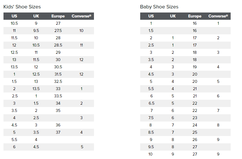Click the US column header in Kids' table
The width and height of the screenshot is (242, 159).
pos(14,16)
